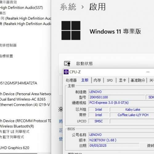154x154 pixels.
Task: Open the 基准跑分 tab in CPU-Z
Action: tap(138, 80)
